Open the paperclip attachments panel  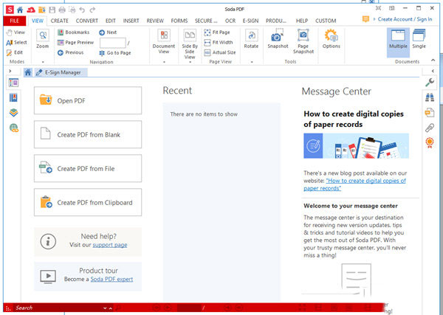click(429, 127)
